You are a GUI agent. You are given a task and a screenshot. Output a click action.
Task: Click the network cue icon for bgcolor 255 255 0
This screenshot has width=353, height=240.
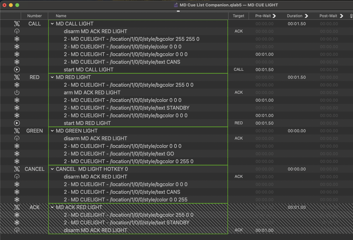pos(17,39)
